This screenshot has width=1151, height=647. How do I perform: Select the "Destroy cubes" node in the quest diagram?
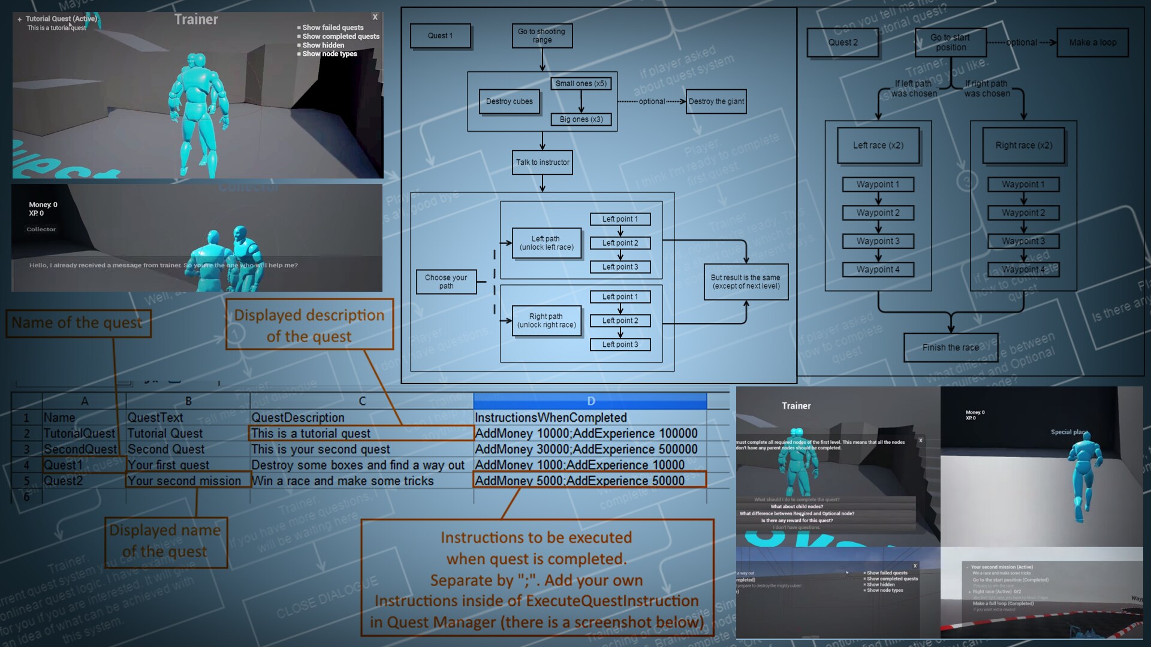point(508,102)
